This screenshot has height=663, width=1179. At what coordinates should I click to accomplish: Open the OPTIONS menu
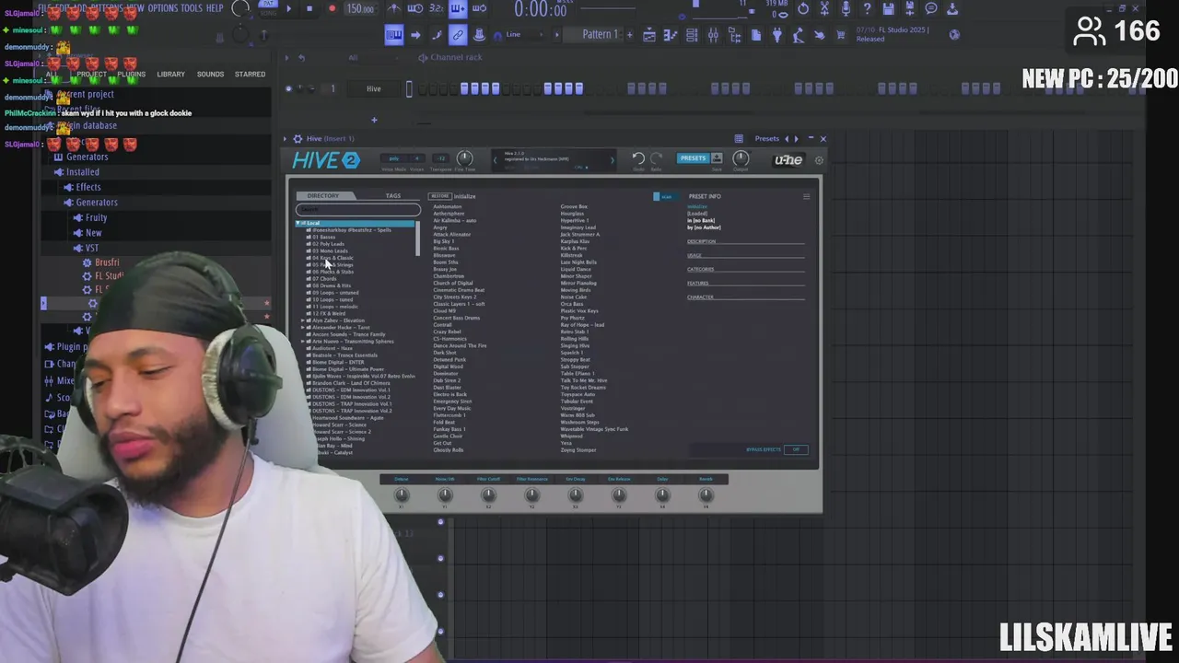click(162, 7)
